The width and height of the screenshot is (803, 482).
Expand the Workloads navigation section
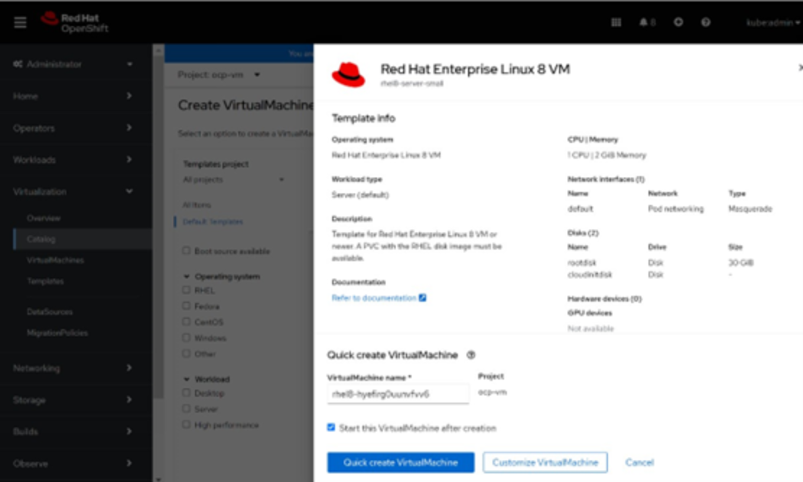pos(72,160)
